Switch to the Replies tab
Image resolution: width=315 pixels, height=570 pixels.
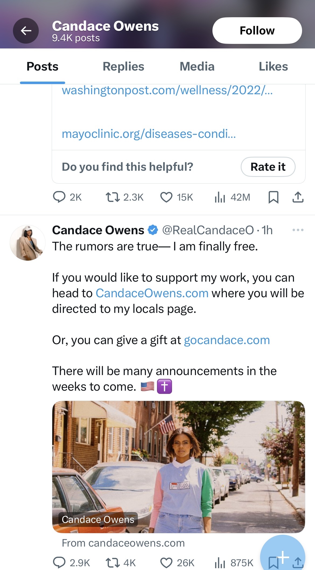123,67
